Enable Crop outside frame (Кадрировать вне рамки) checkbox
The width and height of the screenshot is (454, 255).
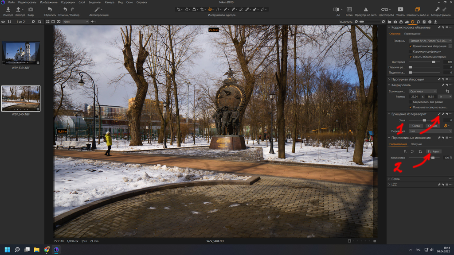[x=411, y=102]
